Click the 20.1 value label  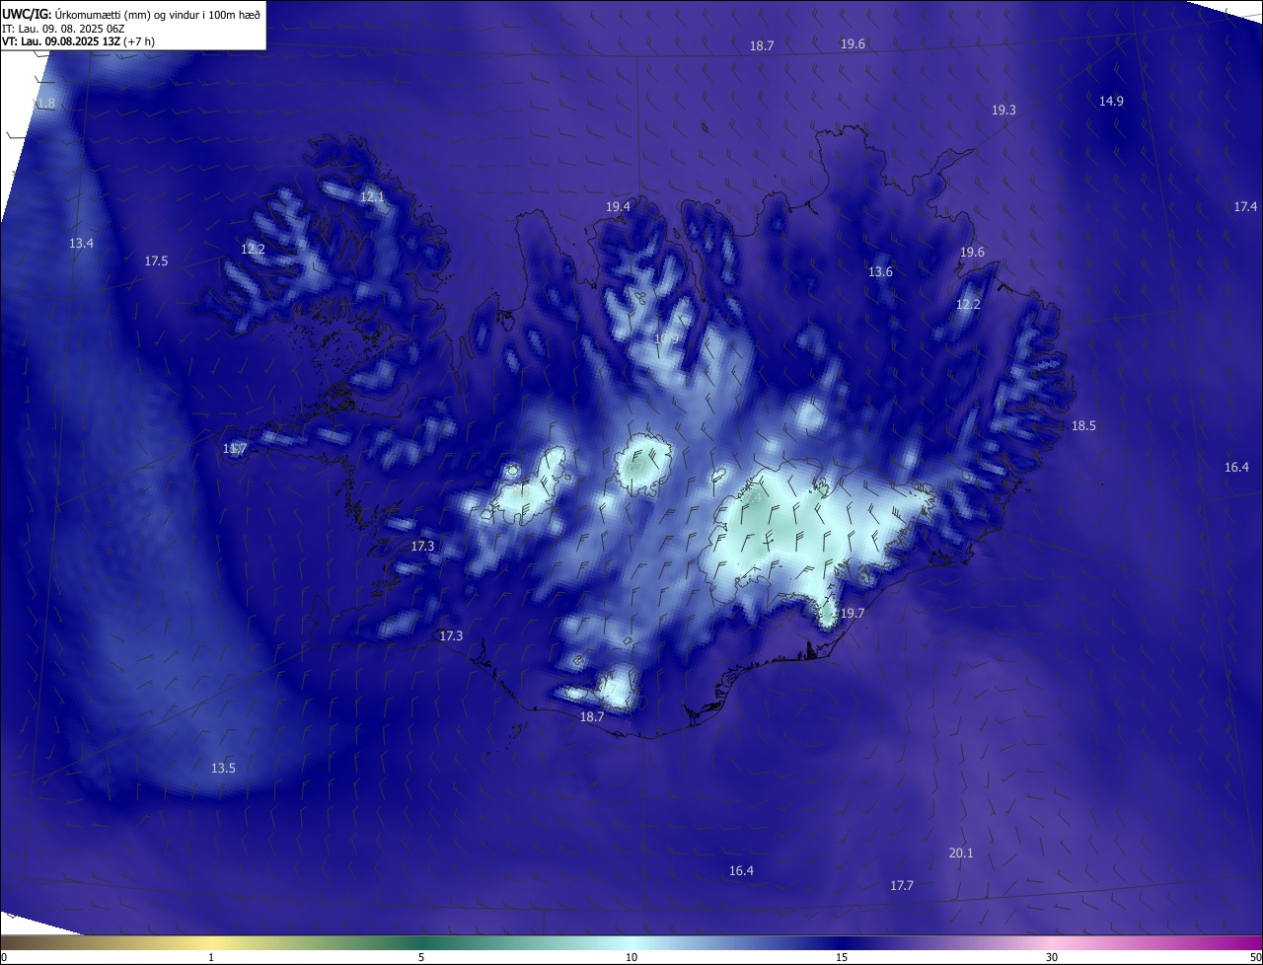tap(960, 853)
